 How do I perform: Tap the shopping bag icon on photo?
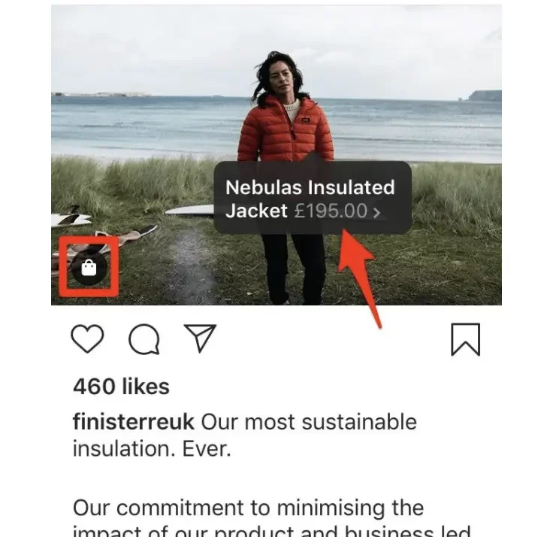coord(89,268)
